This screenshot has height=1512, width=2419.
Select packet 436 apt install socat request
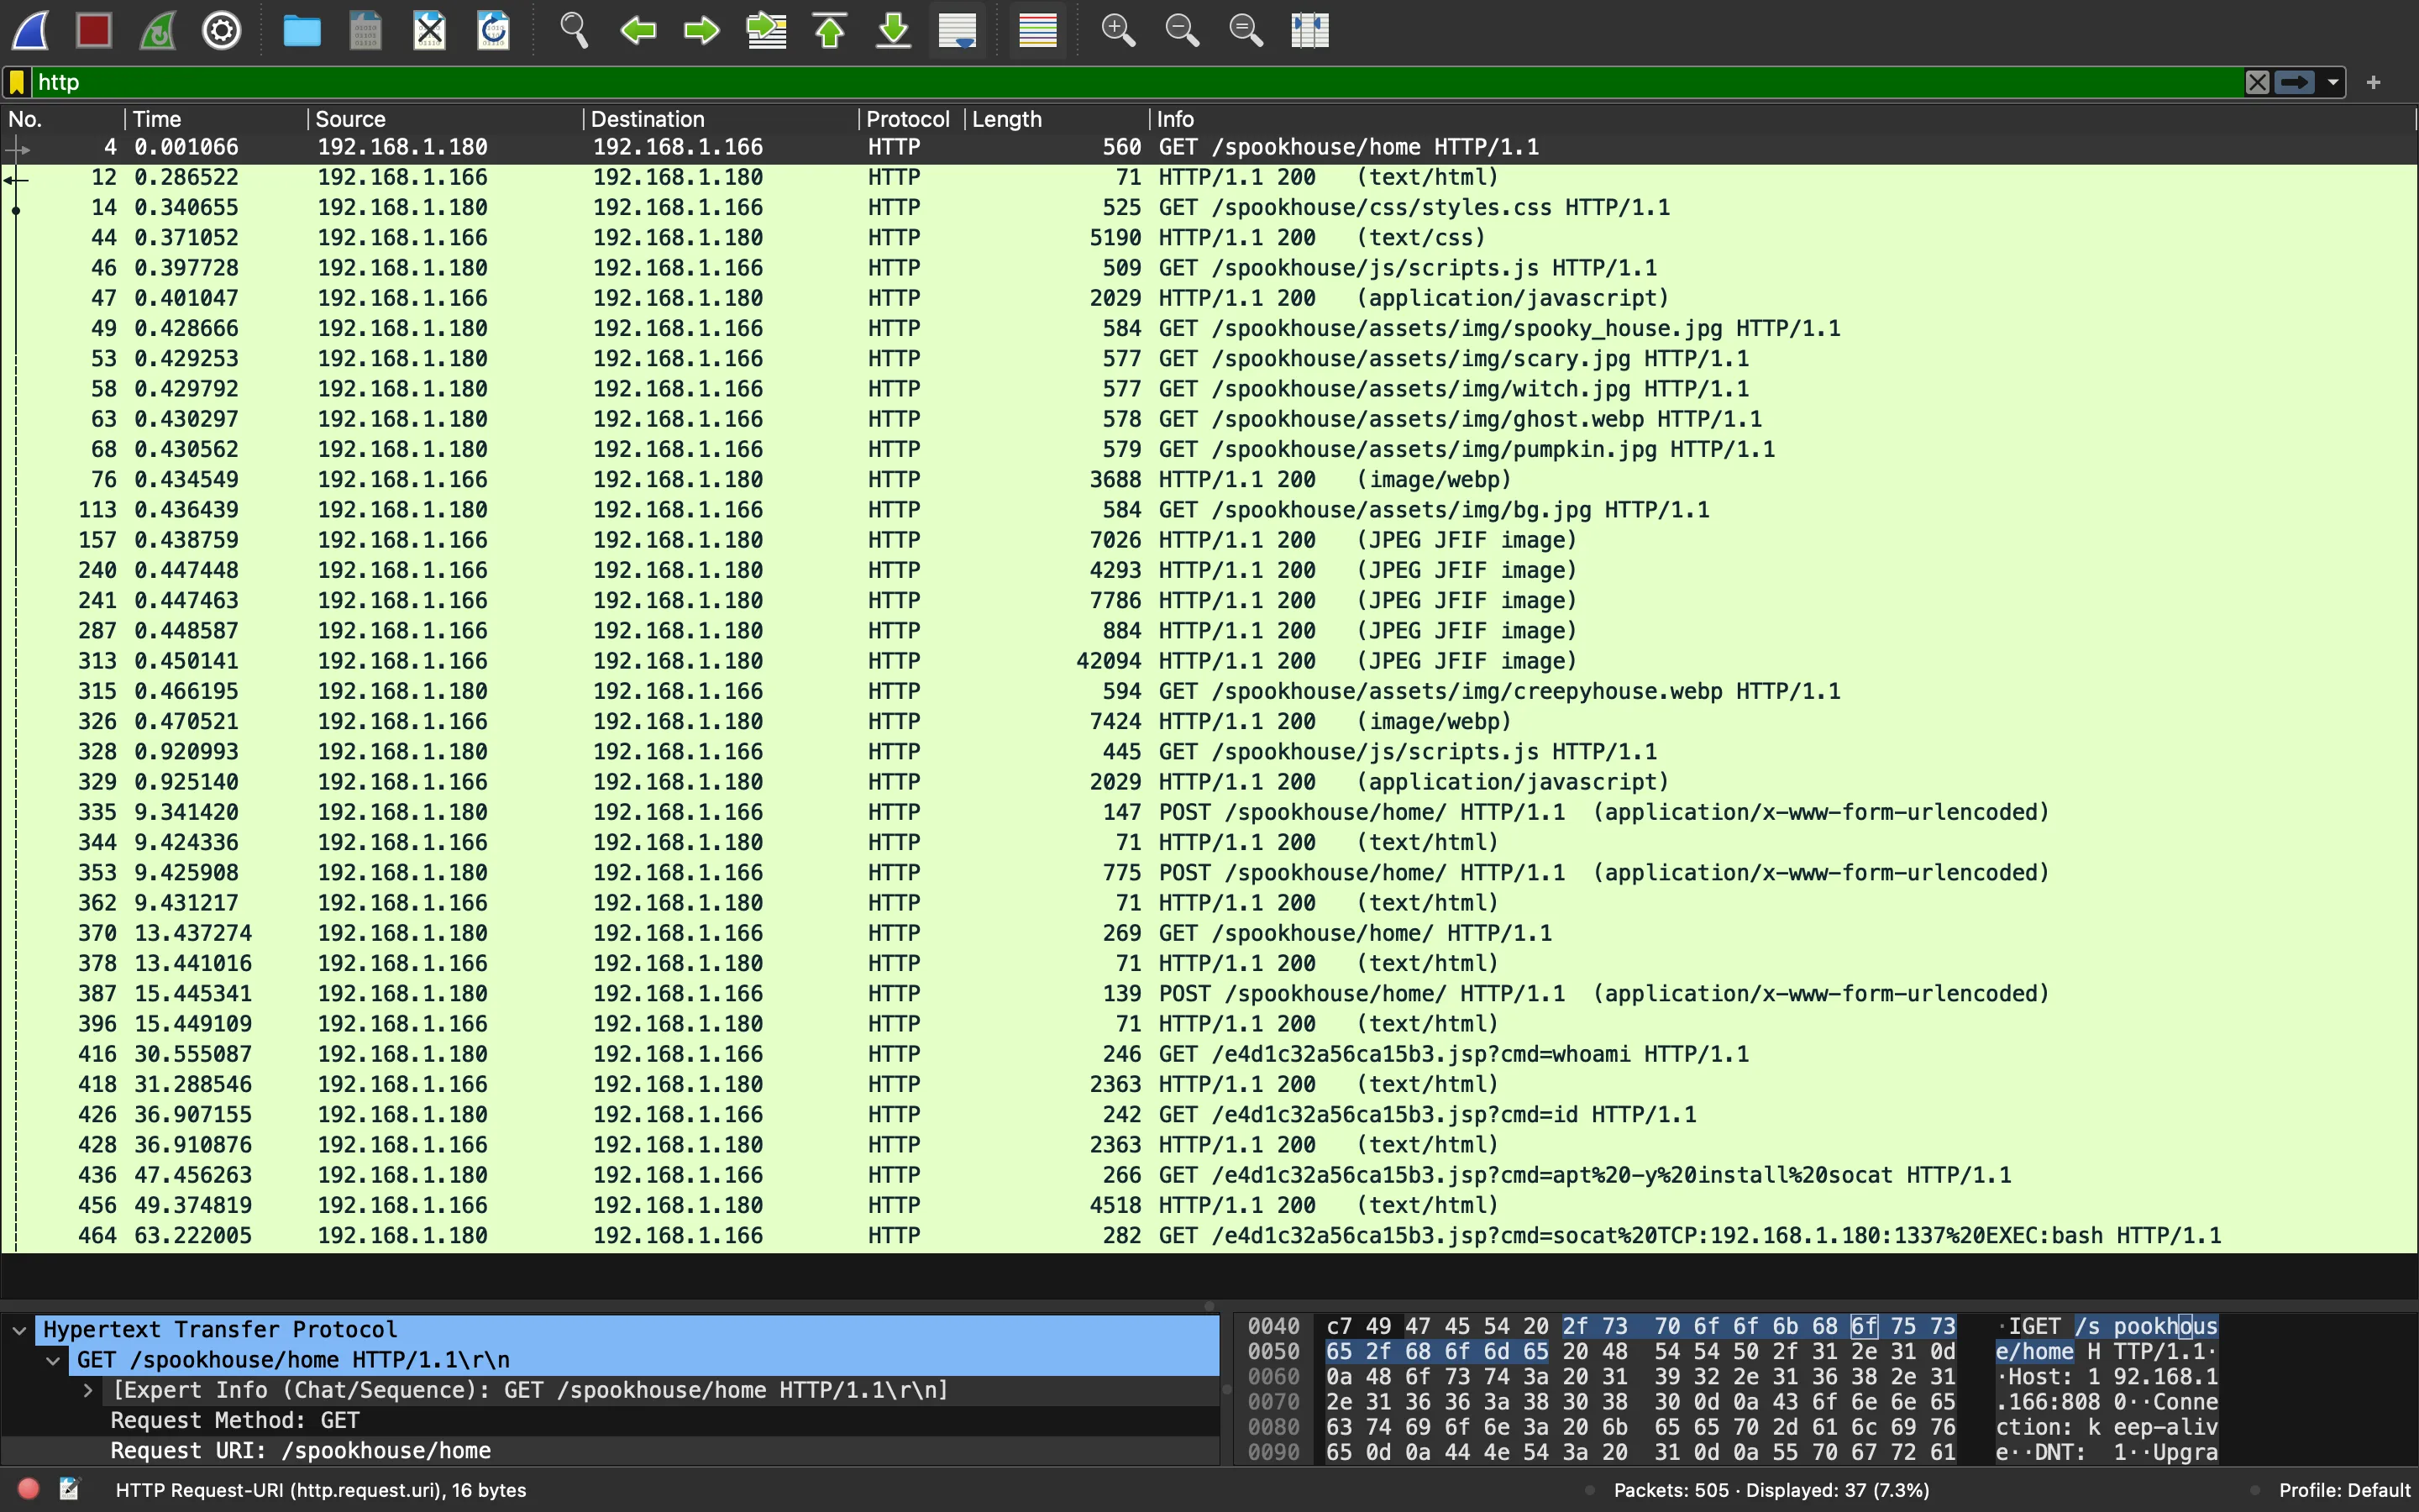[1209, 1175]
